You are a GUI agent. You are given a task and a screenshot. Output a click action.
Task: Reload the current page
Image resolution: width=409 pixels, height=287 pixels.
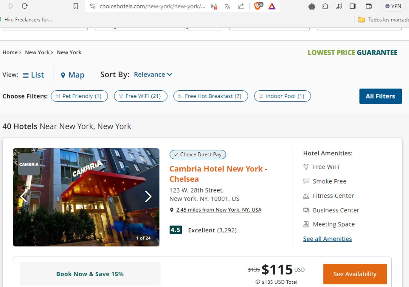point(25,6)
